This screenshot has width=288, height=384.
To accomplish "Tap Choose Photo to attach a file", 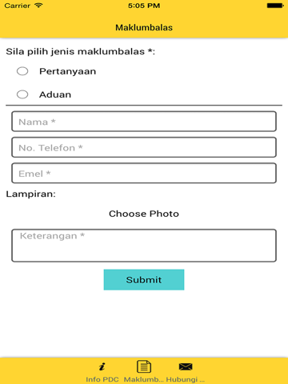I will pyautogui.click(x=144, y=214).
